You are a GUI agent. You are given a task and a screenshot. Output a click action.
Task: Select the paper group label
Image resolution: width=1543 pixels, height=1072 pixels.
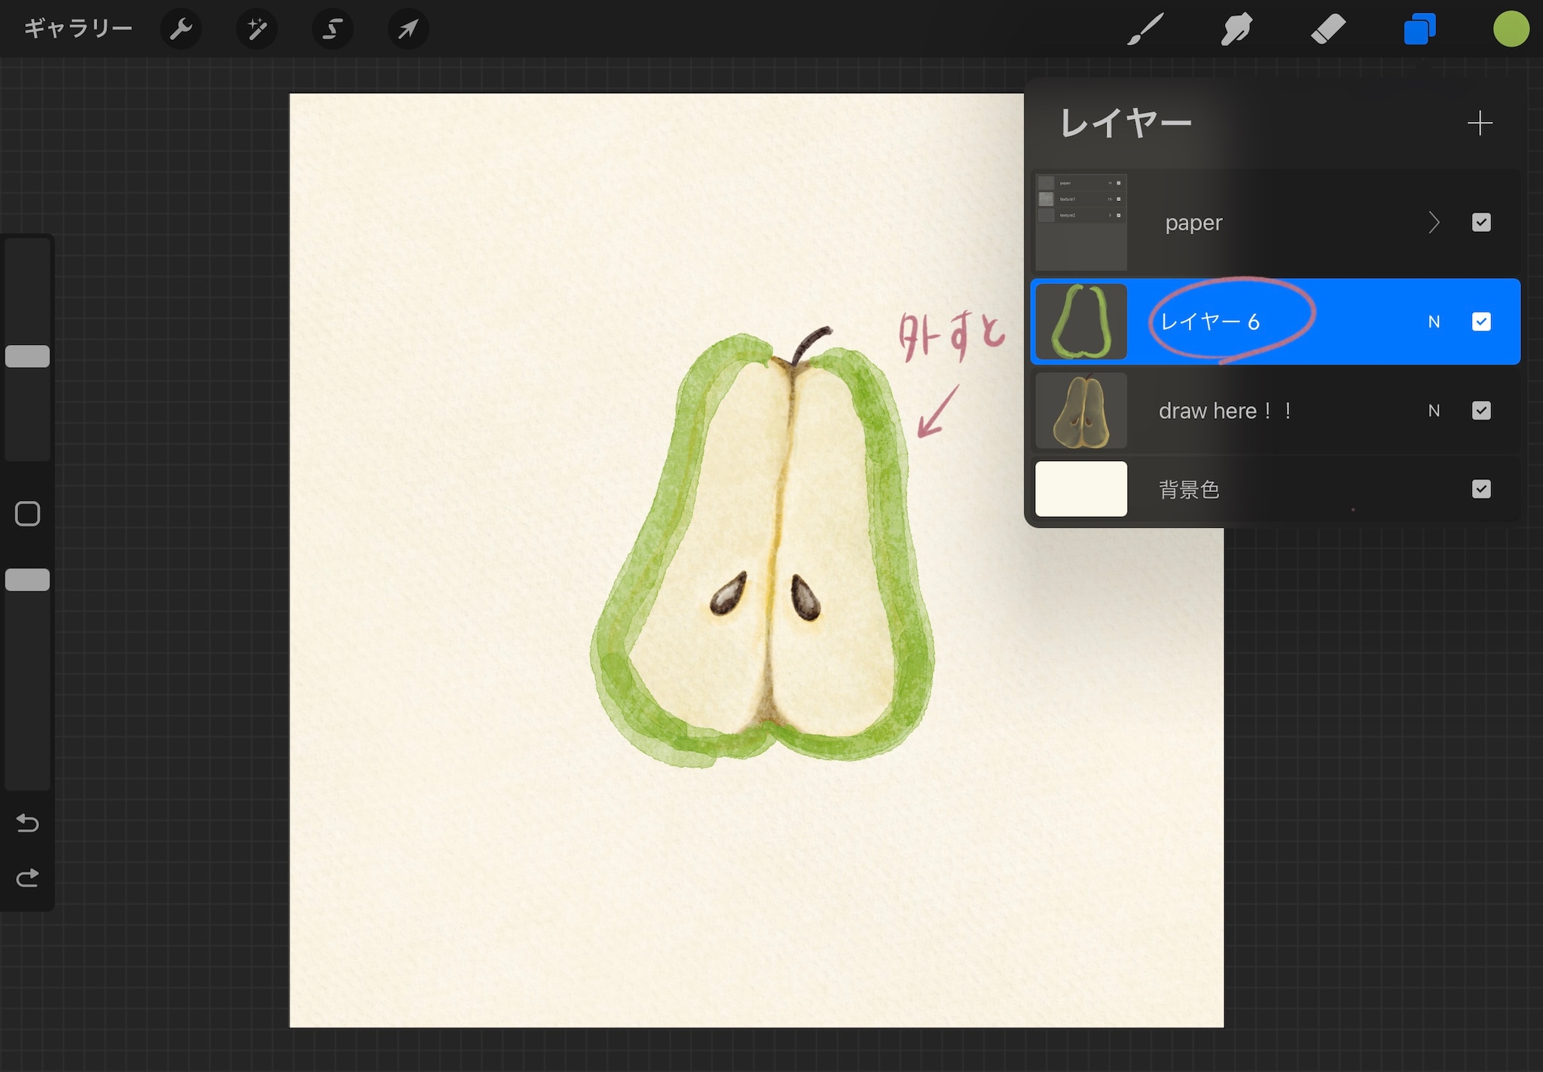1193,223
